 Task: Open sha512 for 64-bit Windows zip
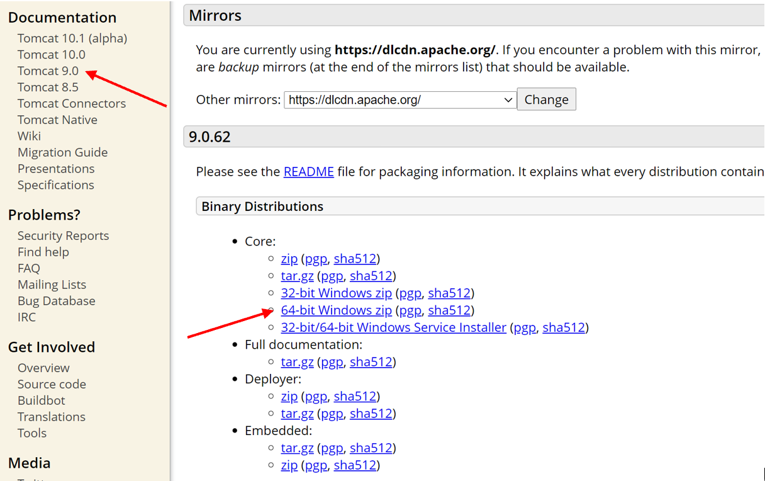[x=449, y=310]
